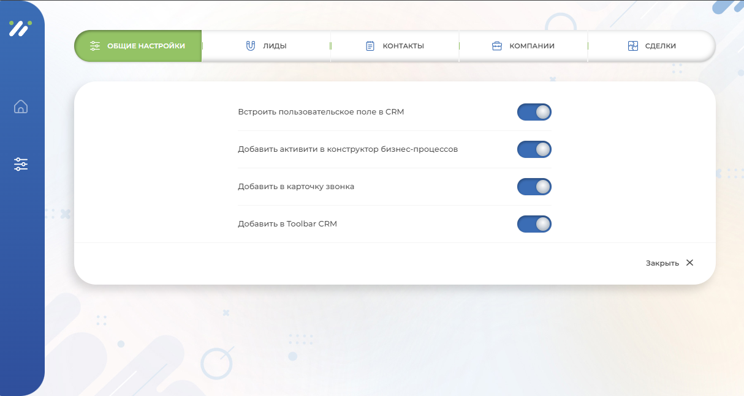Select the Сделки tab
This screenshot has height=396, width=744.
click(x=660, y=46)
